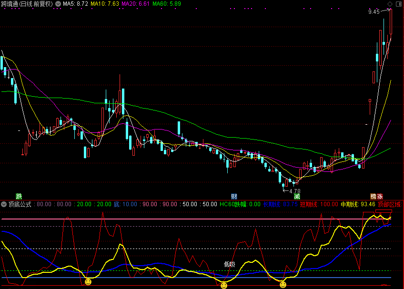Click the 短期线: 100.00 value
This screenshot has height=289, width=404.
319,204
